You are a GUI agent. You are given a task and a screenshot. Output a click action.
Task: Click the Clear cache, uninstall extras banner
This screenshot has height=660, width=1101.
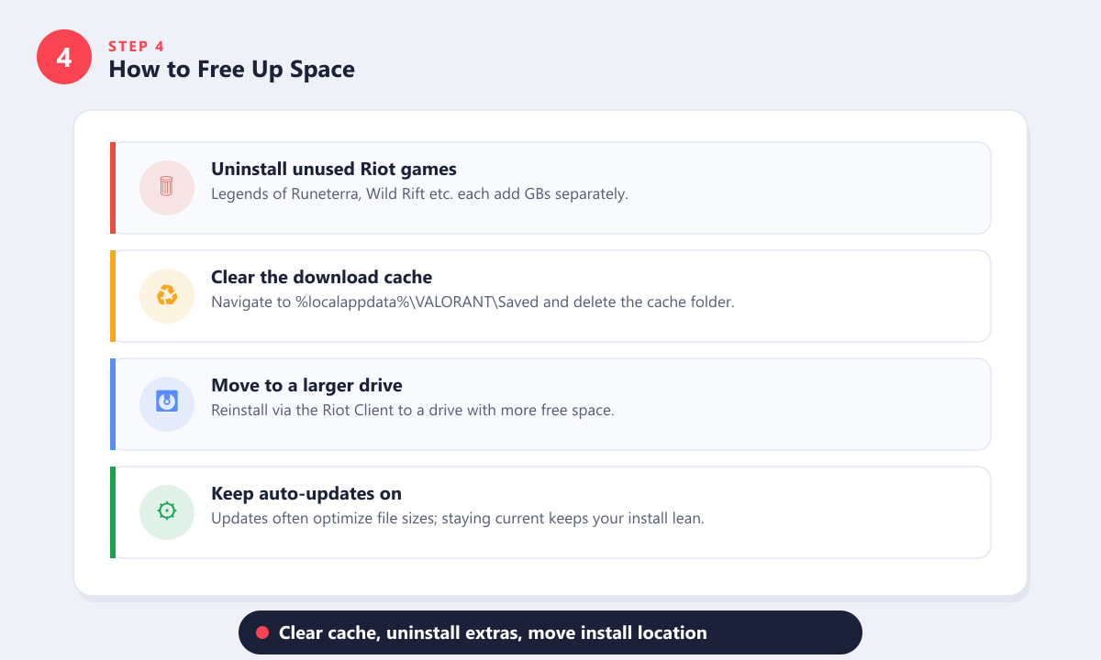click(550, 632)
